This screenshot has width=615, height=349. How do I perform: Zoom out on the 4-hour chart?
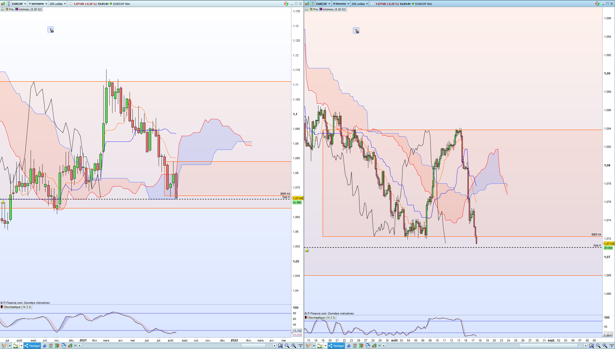pos(598,346)
